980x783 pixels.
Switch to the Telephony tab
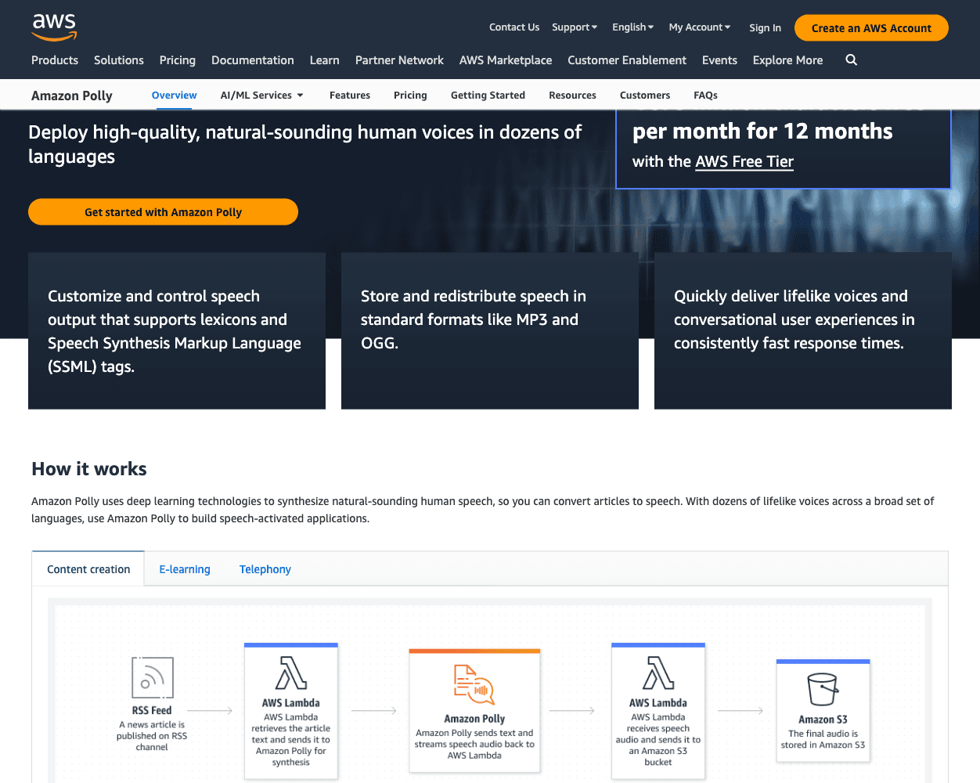coord(265,569)
